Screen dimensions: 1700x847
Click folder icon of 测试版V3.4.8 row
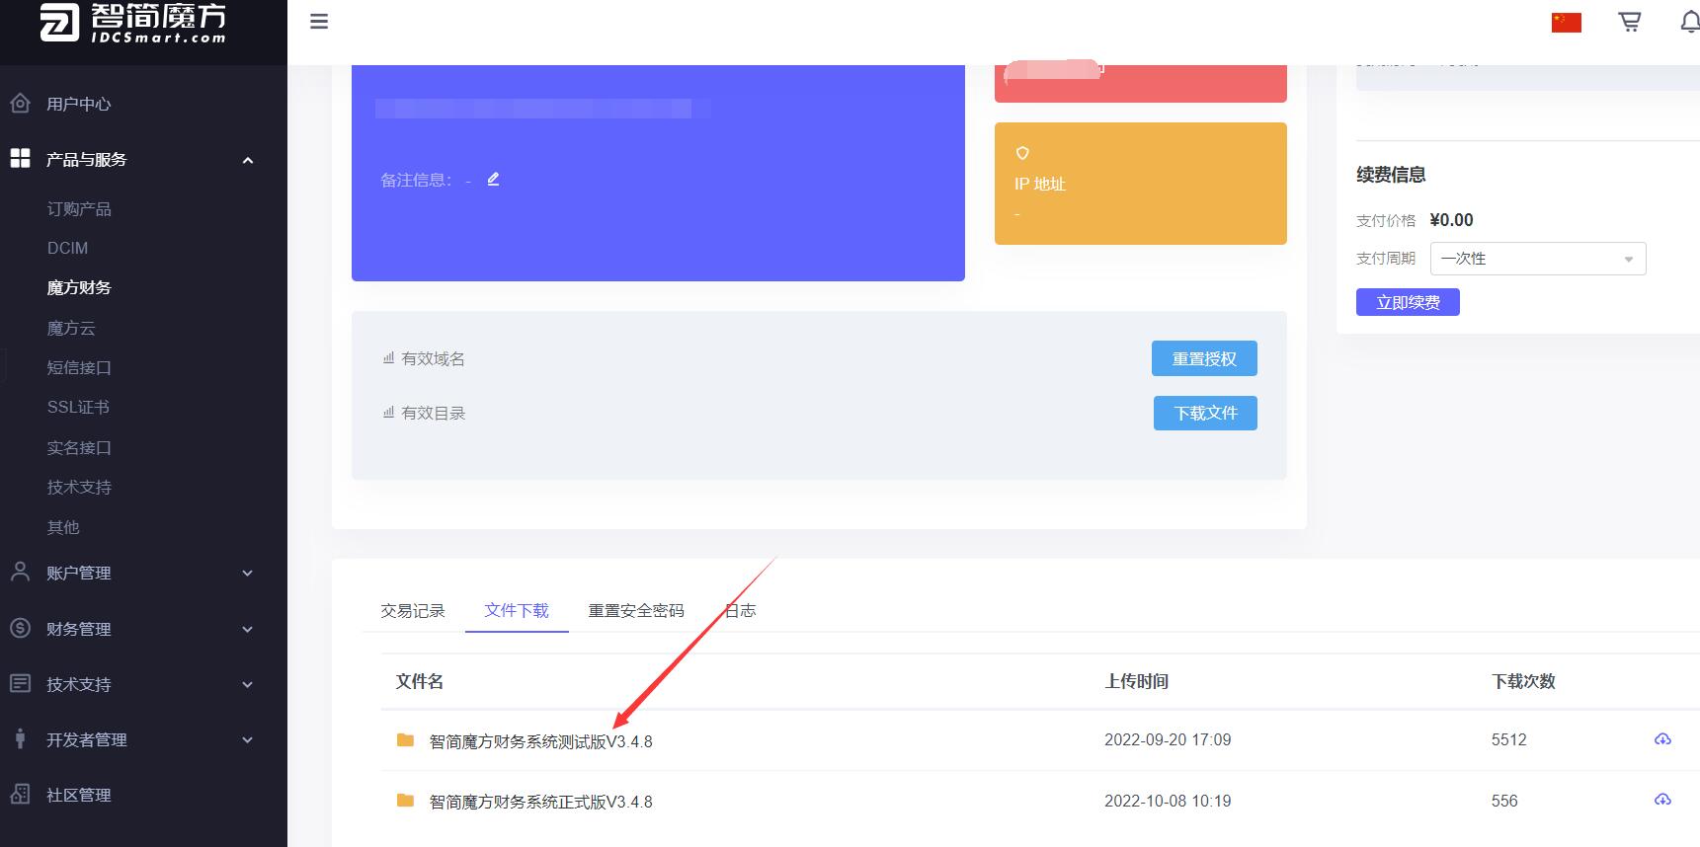pos(405,739)
